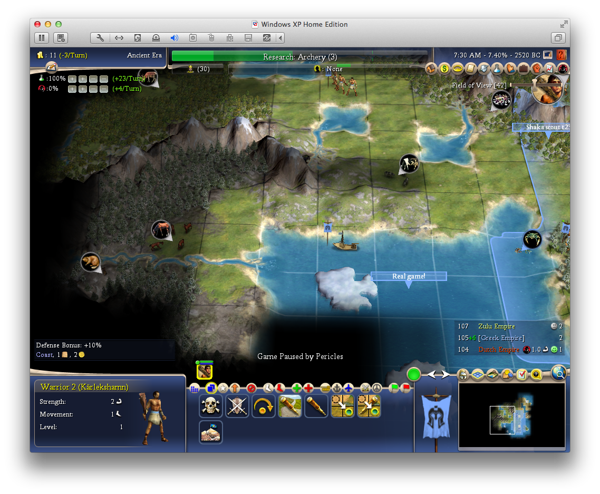The height and width of the screenshot is (494, 600).
Task: Open the Religion Advisor praying-hands icon
Action: (x=510, y=69)
